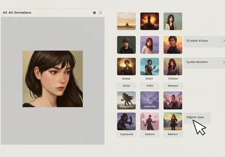The image size is (225, 157).
Task: Select the dark-haired boy portrait thumbnail
Action: (x=126, y=45)
